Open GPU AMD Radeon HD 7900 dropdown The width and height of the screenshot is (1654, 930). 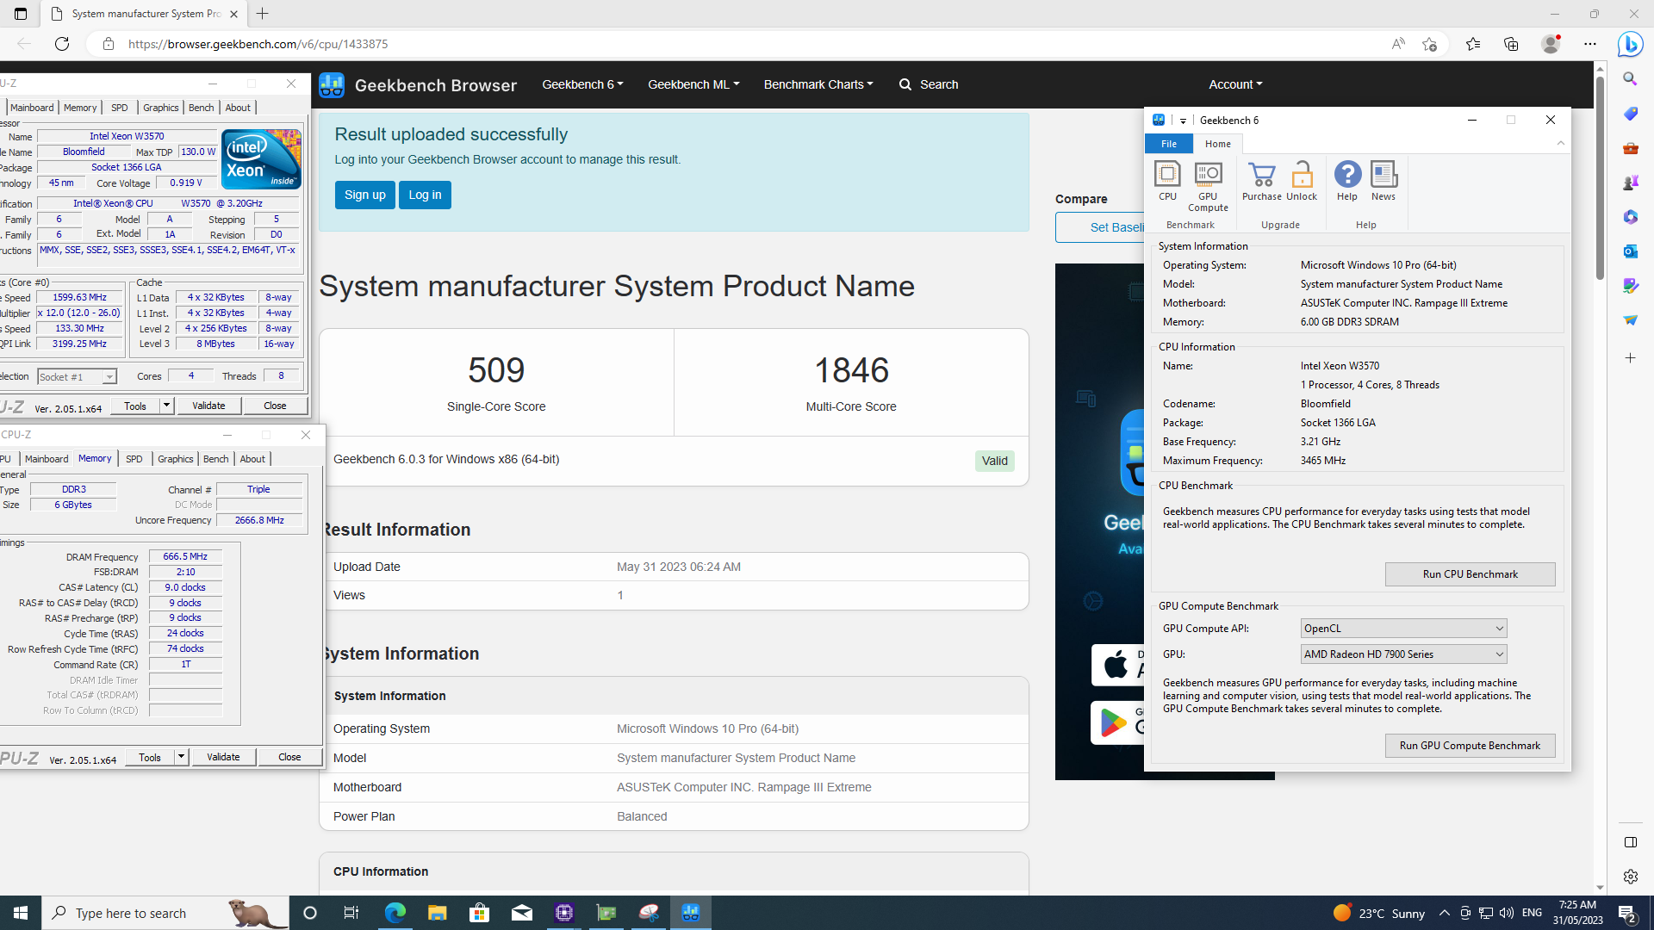pos(1403,654)
